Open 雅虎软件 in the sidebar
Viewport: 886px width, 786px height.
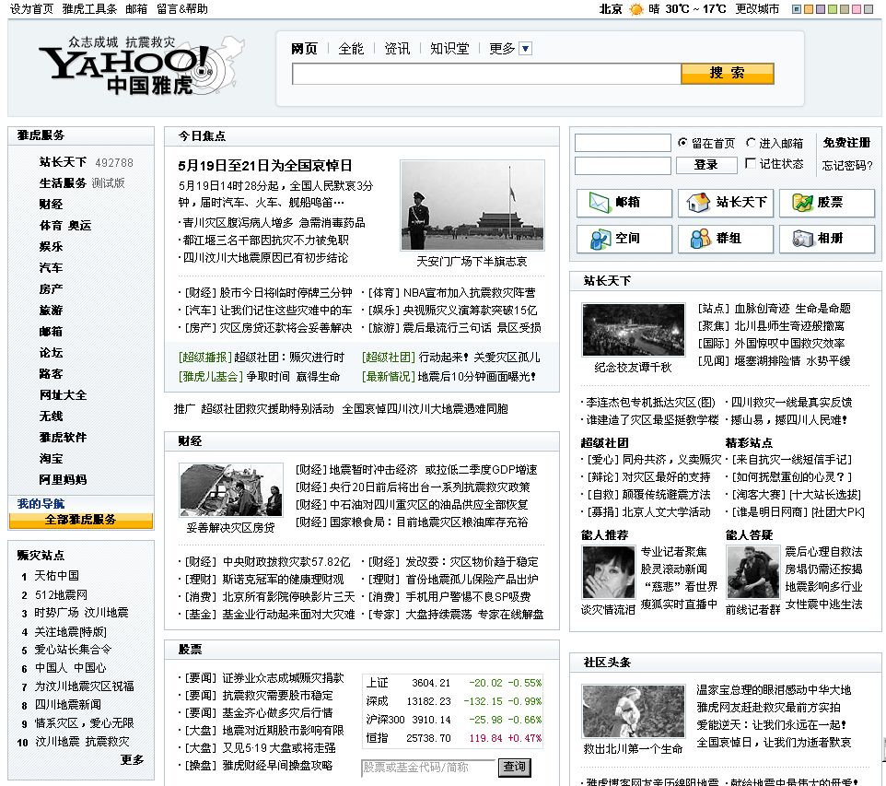(63, 437)
